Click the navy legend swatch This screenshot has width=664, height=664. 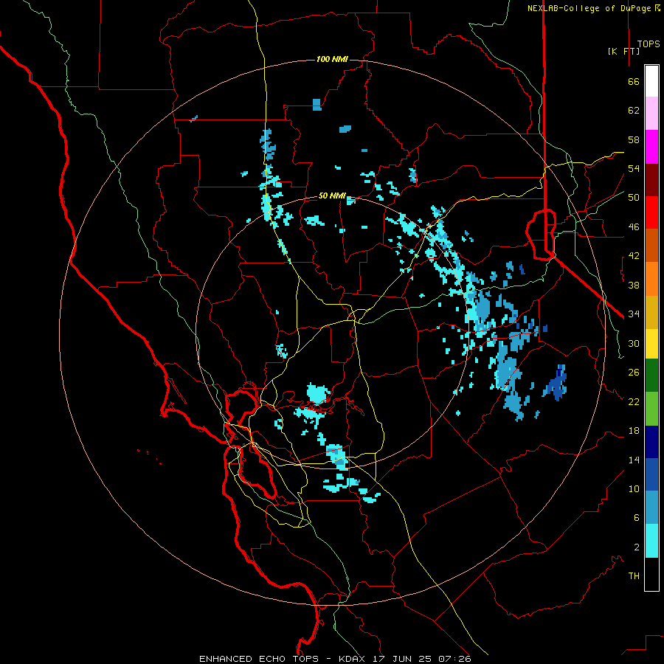[x=651, y=442]
